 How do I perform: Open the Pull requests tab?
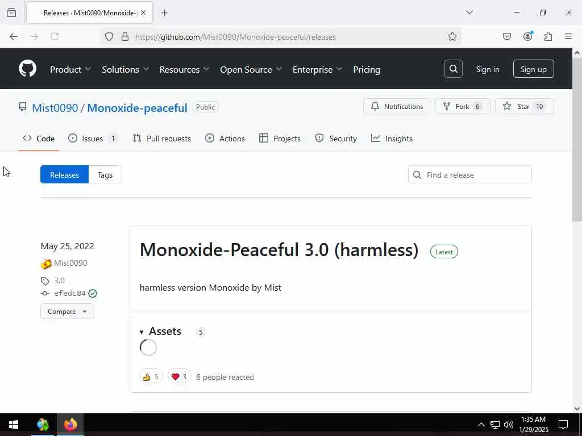(x=162, y=139)
